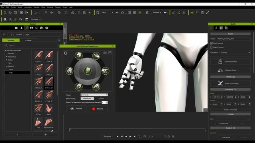Open the Animation tab in Content panel
Image resolution: width=255 pixels, height=143 pixels.
click(27, 28)
